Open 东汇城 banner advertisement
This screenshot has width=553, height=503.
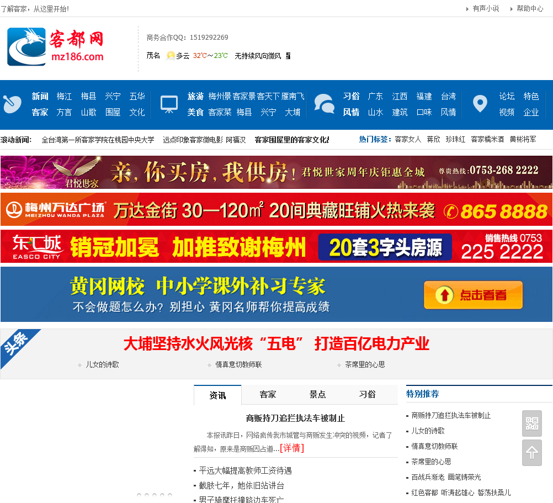click(x=276, y=246)
